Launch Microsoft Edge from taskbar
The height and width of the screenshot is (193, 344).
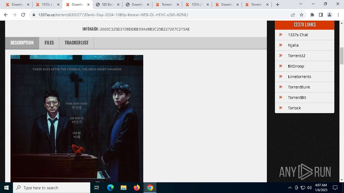[x=110, y=188]
